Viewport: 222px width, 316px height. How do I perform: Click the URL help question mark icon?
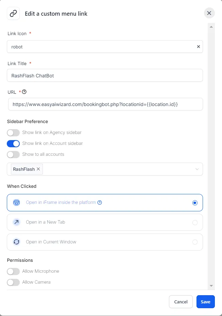tap(24, 92)
